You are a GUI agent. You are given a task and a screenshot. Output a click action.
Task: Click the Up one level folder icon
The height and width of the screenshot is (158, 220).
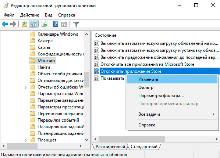25,24
